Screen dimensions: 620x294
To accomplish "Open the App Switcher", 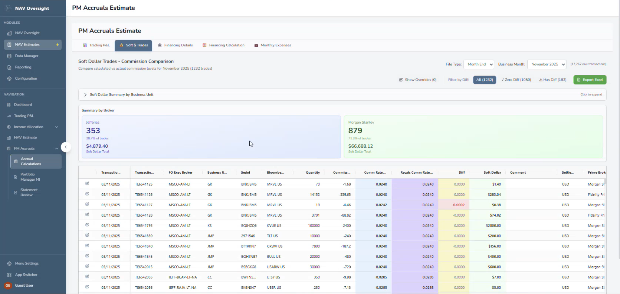I will click(x=26, y=275).
